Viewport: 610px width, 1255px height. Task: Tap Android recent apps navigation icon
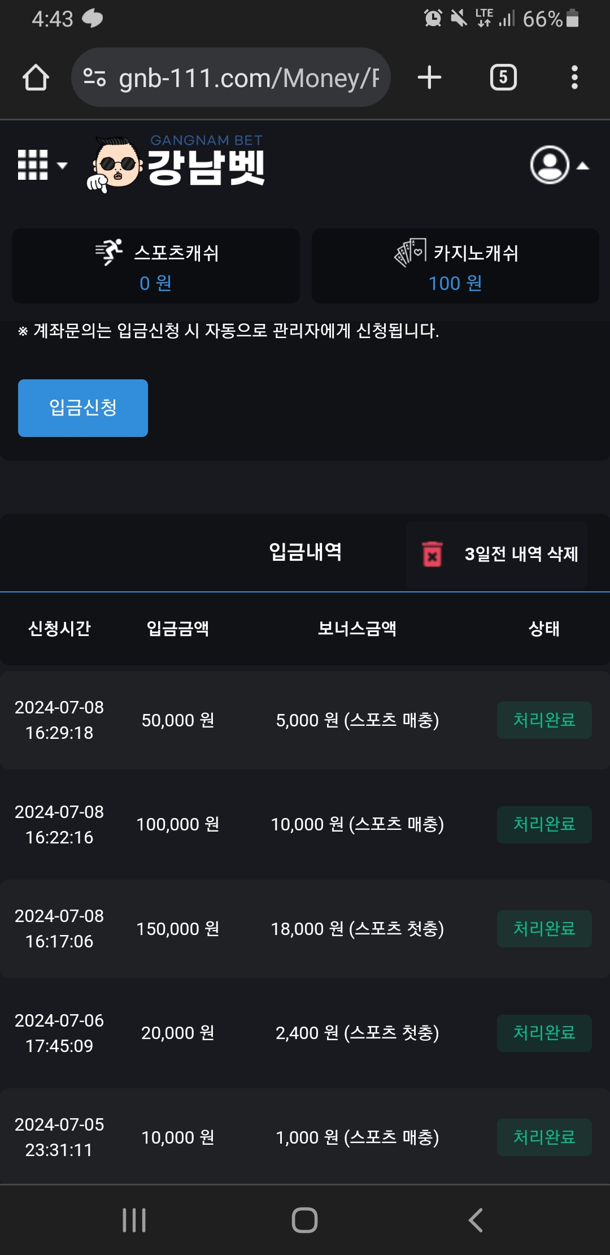click(134, 1220)
